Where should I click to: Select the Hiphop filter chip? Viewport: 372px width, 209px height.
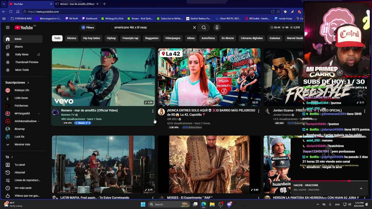111,38
